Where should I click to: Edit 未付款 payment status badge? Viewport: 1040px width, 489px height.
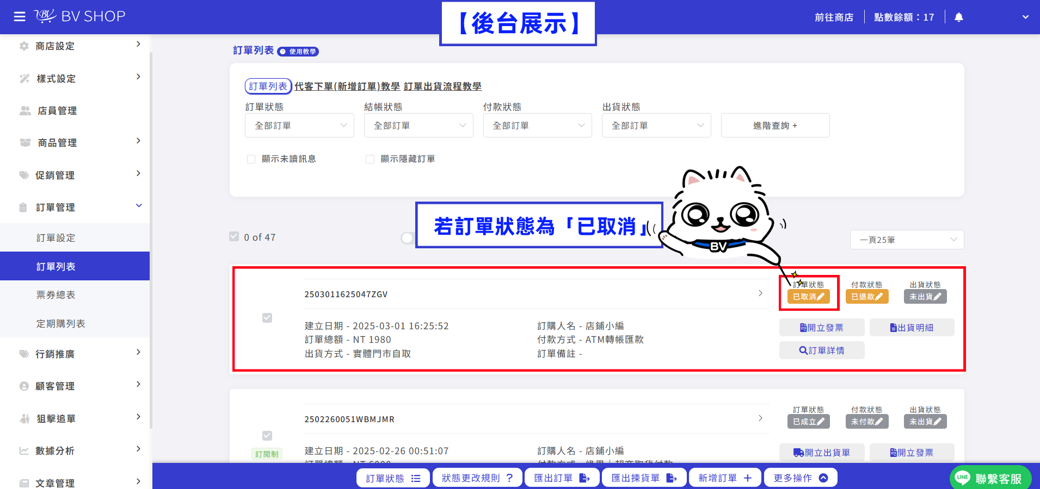(x=867, y=422)
